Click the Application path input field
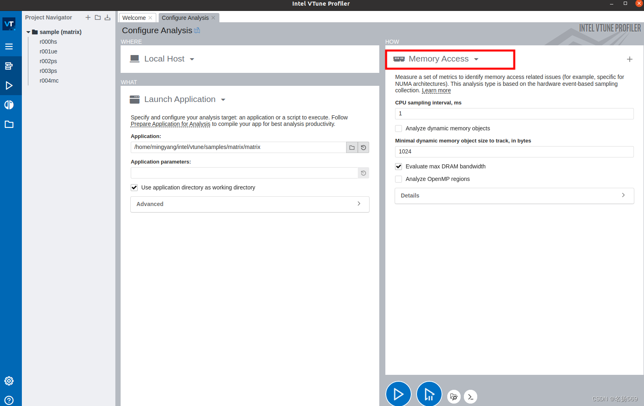The height and width of the screenshot is (406, 644). click(x=238, y=147)
